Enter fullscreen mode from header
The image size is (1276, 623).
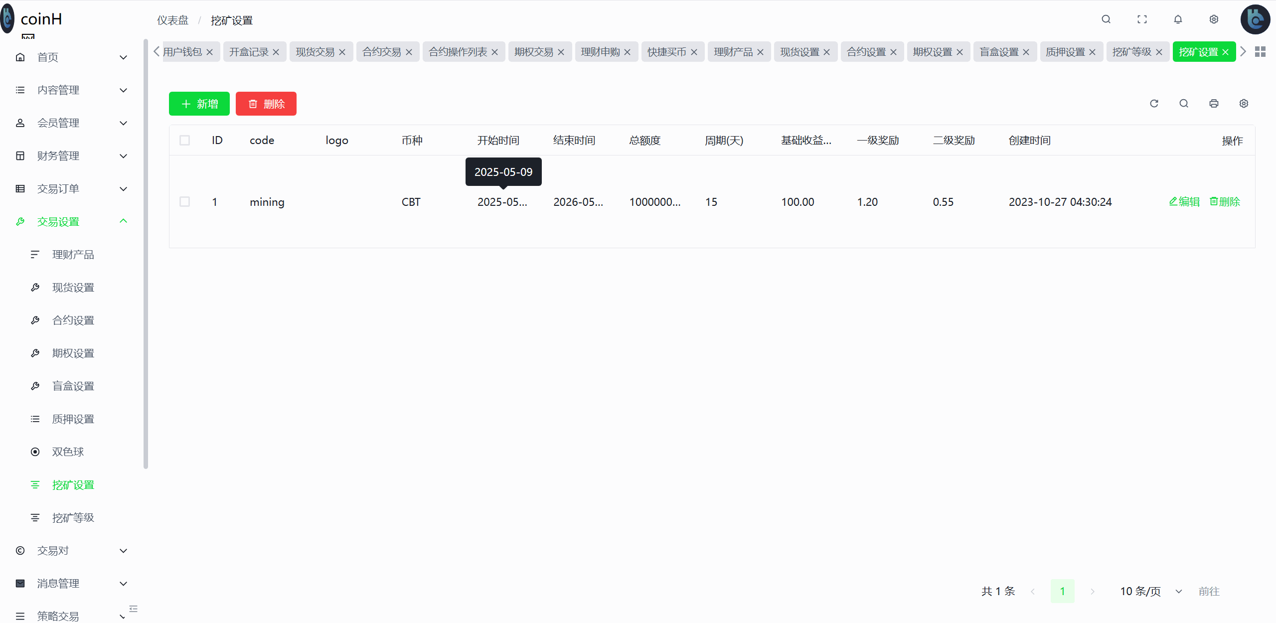(x=1142, y=19)
